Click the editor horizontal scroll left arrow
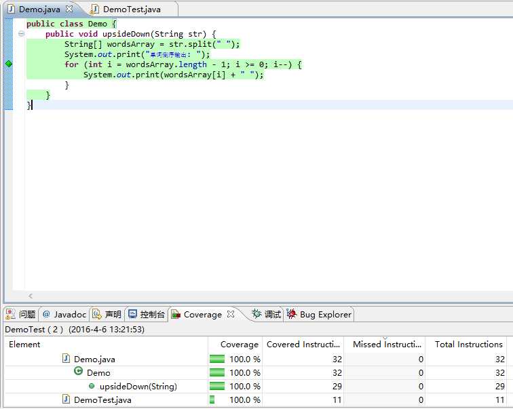513x409 pixels. pyautogui.click(x=31, y=296)
